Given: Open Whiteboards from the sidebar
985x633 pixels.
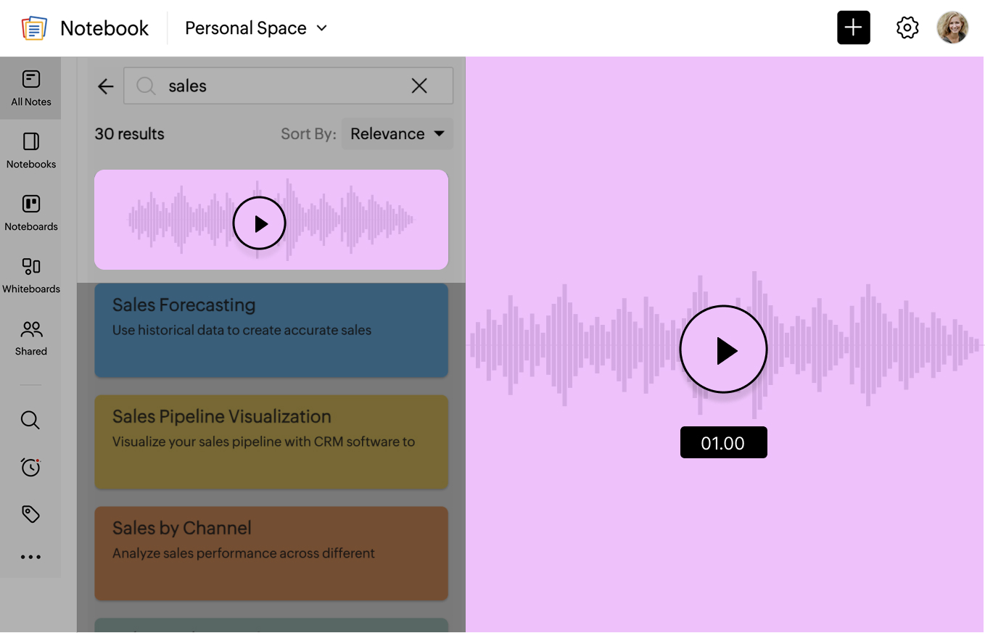Looking at the screenshot, I should [30, 275].
